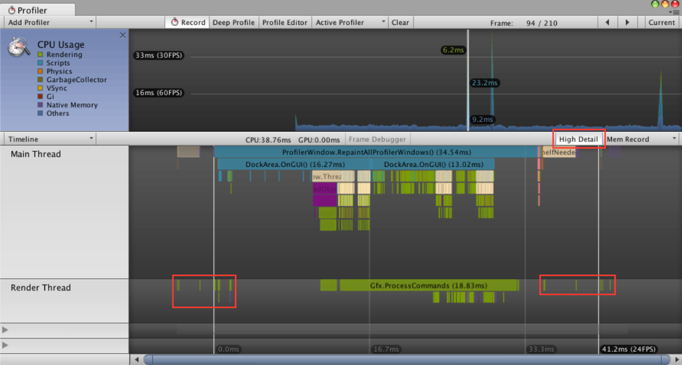Viewport: 682px width, 365px height.
Task: Click the CPU:38.76ms readout
Action: (x=268, y=140)
